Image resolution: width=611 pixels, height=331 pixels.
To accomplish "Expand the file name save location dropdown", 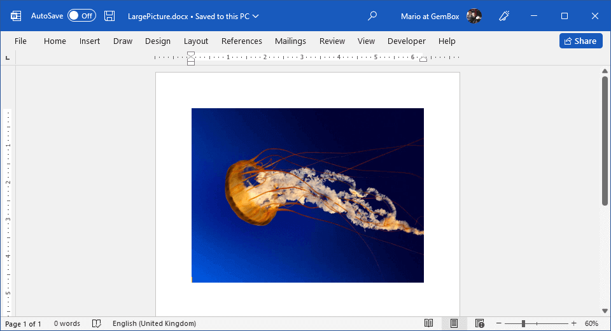I will 256,16.
